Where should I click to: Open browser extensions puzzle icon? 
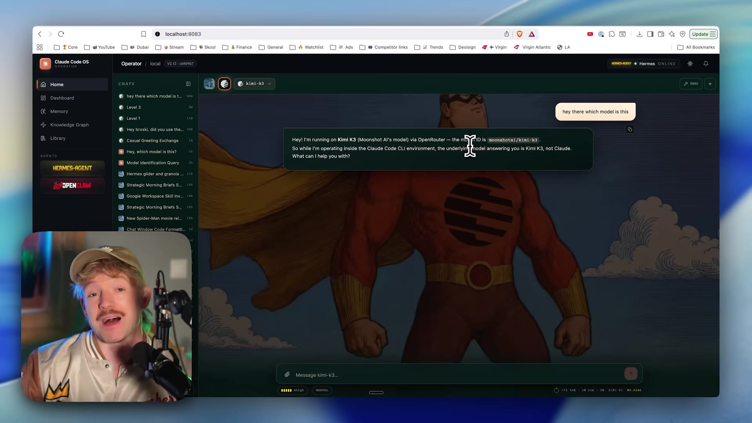tap(612, 34)
